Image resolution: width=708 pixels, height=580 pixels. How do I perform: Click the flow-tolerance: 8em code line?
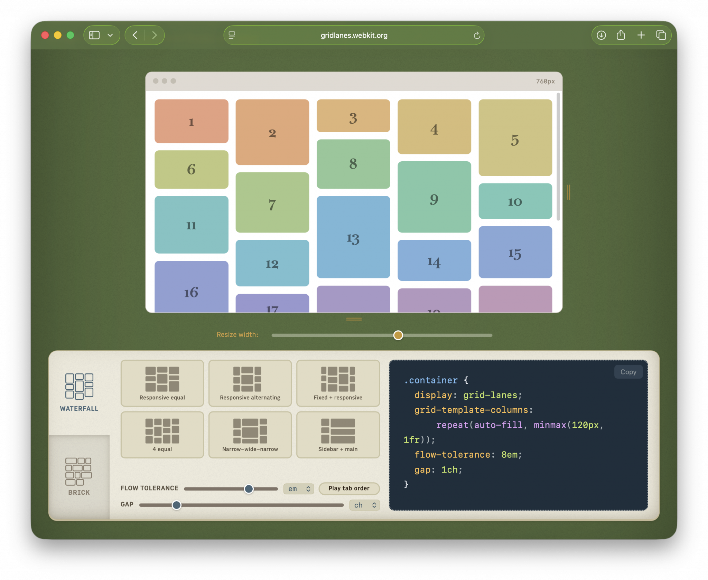pyautogui.click(x=468, y=455)
